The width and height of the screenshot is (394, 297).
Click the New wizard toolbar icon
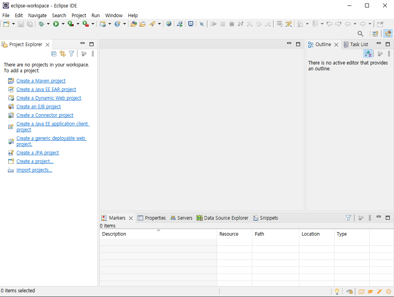(x=7, y=24)
